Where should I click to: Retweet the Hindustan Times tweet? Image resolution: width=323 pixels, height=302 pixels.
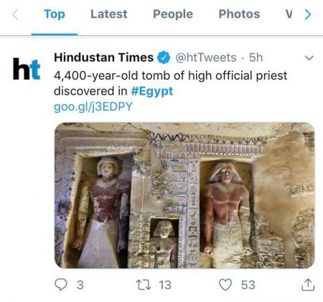click(144, 285)
